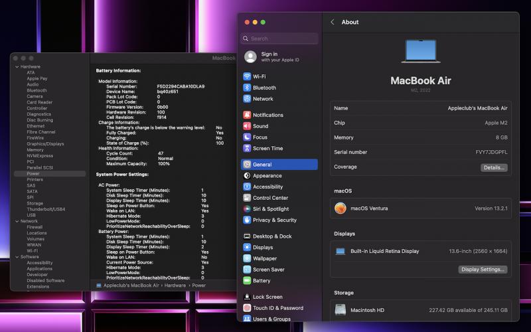Click Touch ID & Password fingerprint icon
This screenshot has height=332, width=531.
click(247, 308)
